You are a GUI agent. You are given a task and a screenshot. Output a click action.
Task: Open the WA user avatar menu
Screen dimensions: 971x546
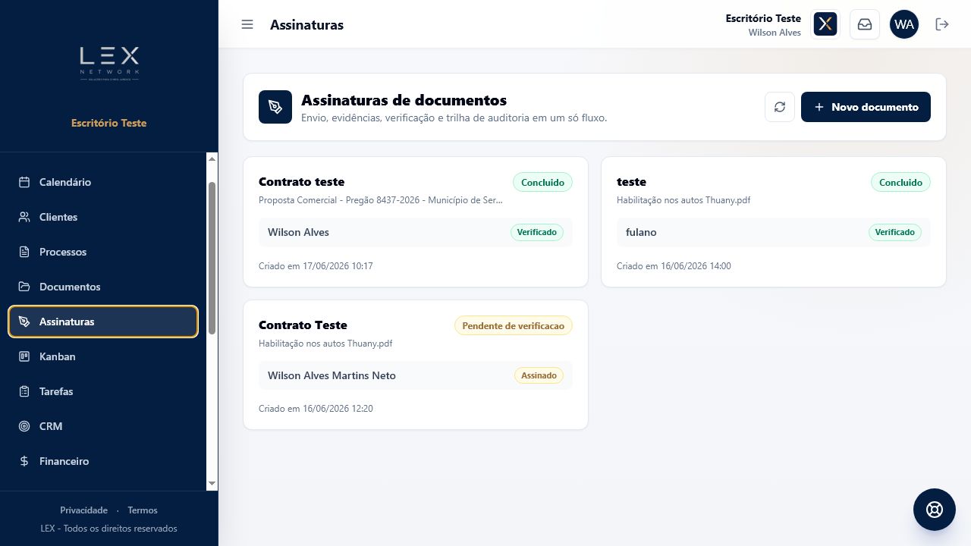point(904,24)
